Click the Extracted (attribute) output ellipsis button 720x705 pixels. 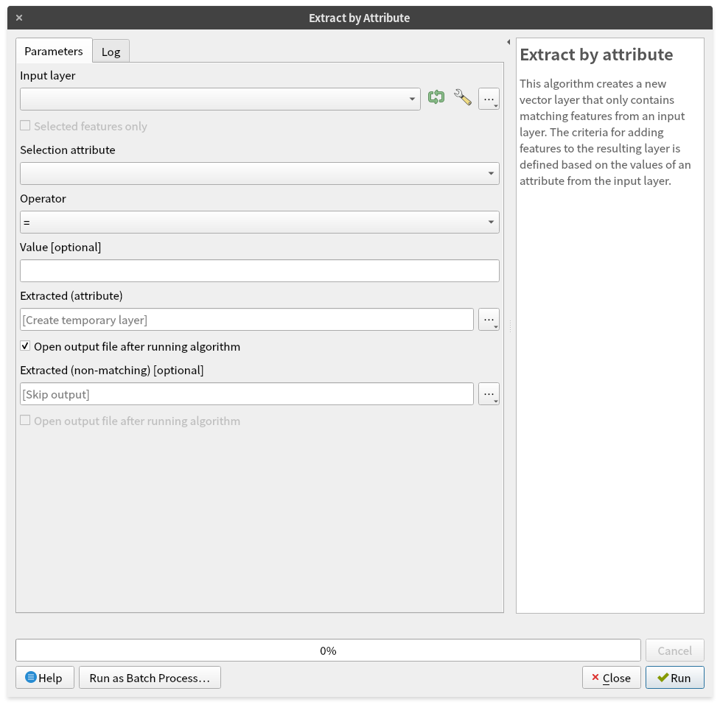click(x=489, y=320)
